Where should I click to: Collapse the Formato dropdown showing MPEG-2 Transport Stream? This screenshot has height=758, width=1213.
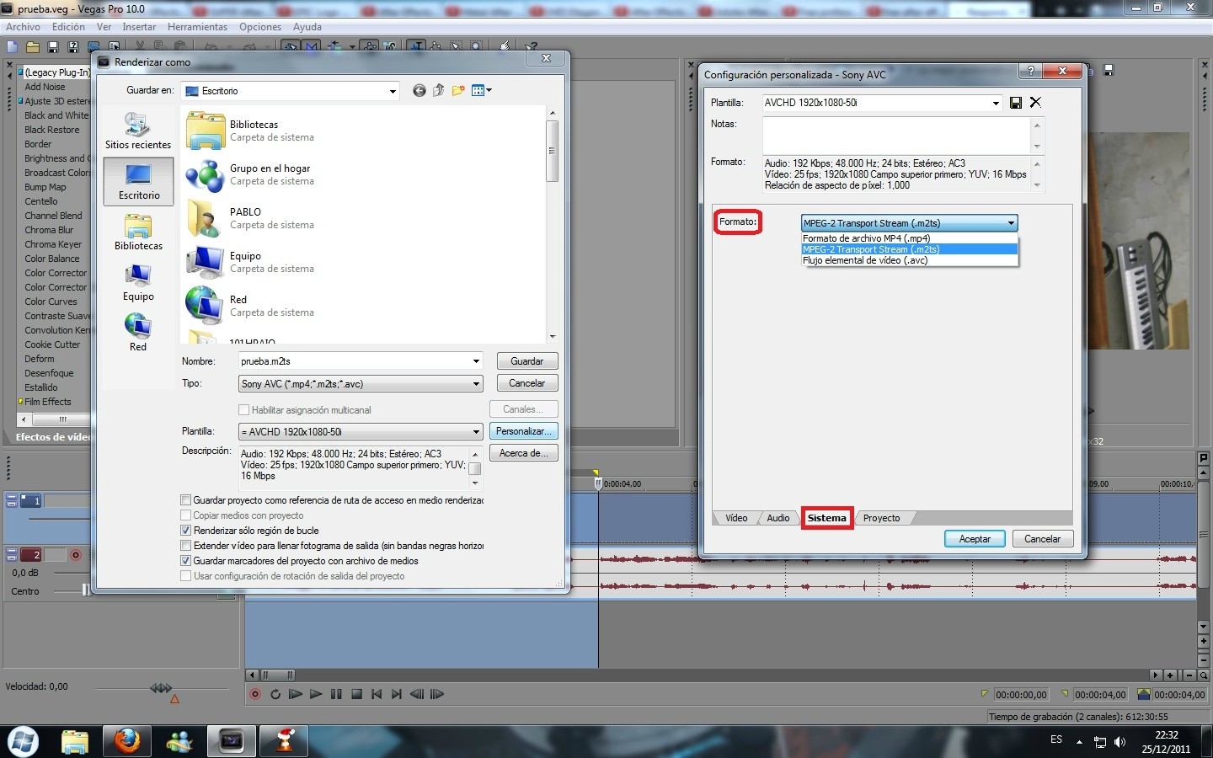coord(1011,223)
